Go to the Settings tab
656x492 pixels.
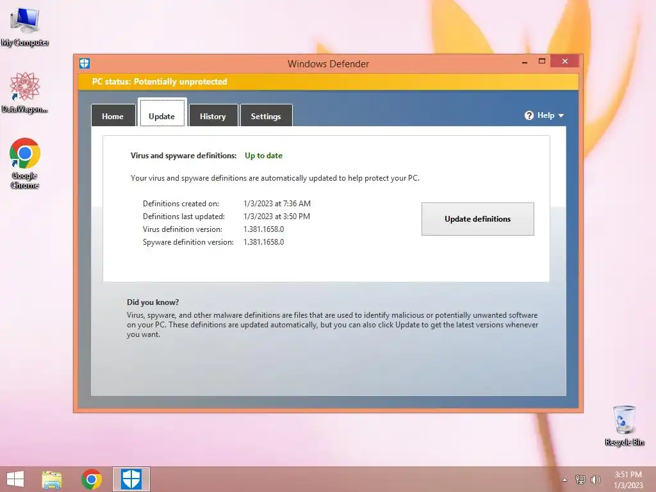tap(266, 116)
